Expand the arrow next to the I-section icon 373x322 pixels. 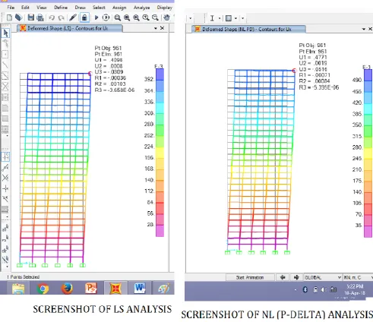[x=220, y=18]
